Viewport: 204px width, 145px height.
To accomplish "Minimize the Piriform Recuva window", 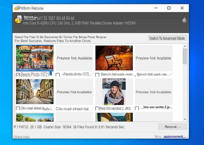I will click(156, 8).
